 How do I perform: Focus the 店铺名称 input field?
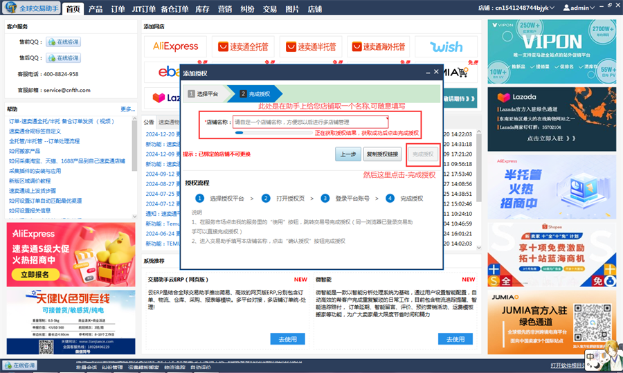point(310,122)
